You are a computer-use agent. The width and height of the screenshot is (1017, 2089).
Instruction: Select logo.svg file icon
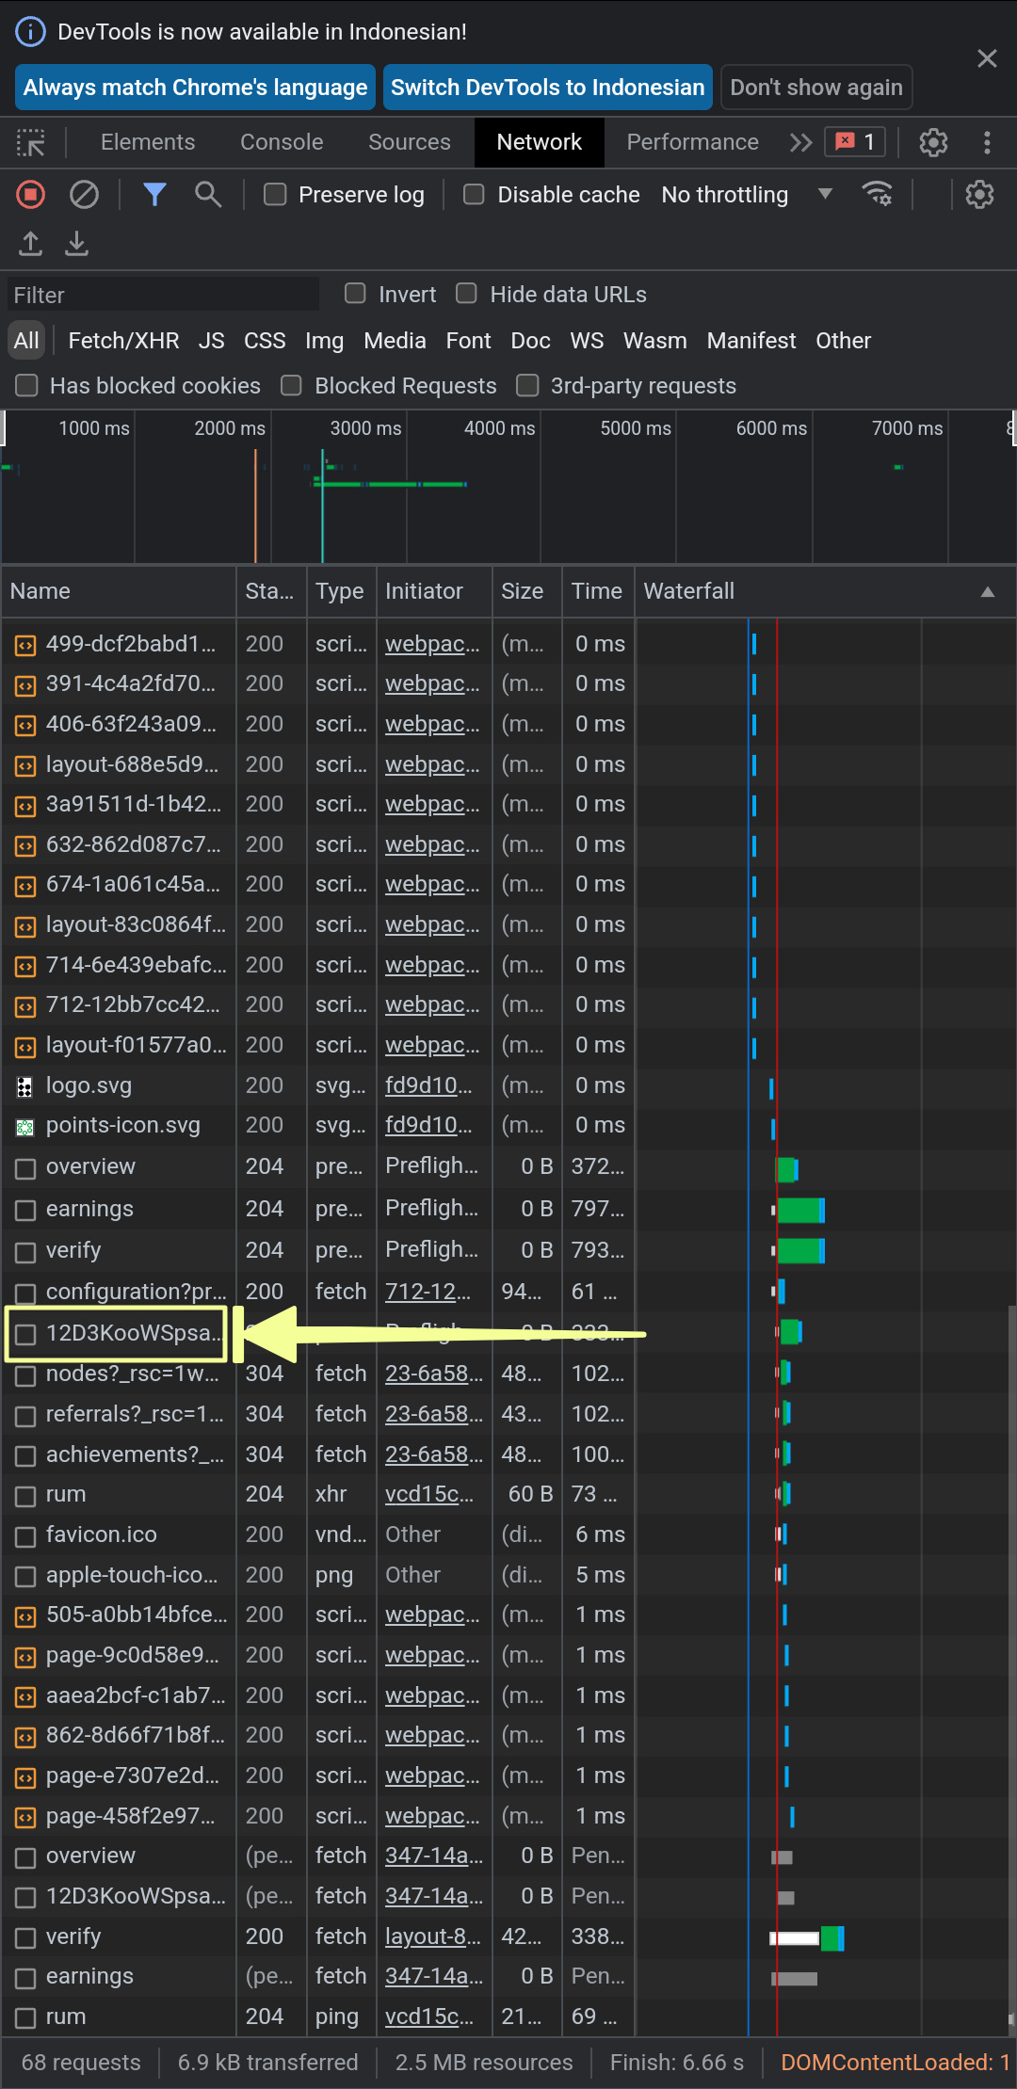coord(25,1086)
